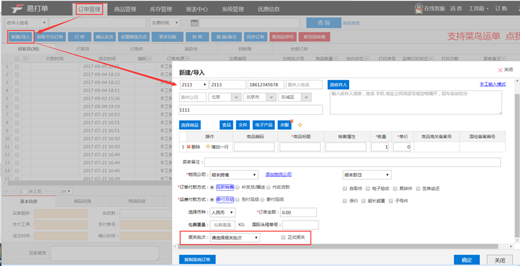Click the 商品标题 input in row 1
The image size is (520, 266).
click(300, 147)
